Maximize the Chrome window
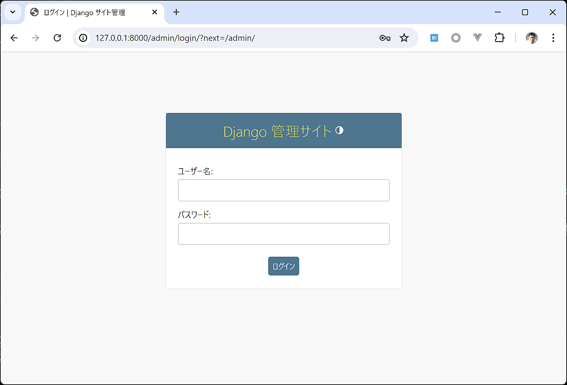Image resolution: width=567 pixels, height=385 pixels. pyautogui.click(x=525, y=12)
